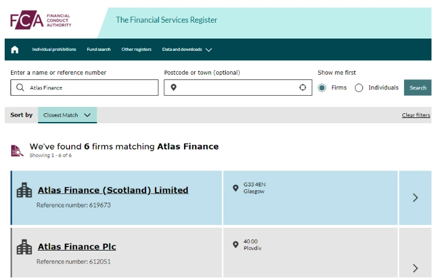435x278 pixels.
Task: Click location pin beside G33 4EN Glasgow
Action: [236, 188]
